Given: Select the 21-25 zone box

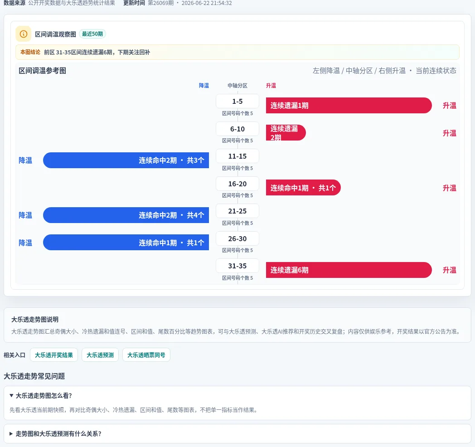Looking at the screenshot, I should point(237,211).
